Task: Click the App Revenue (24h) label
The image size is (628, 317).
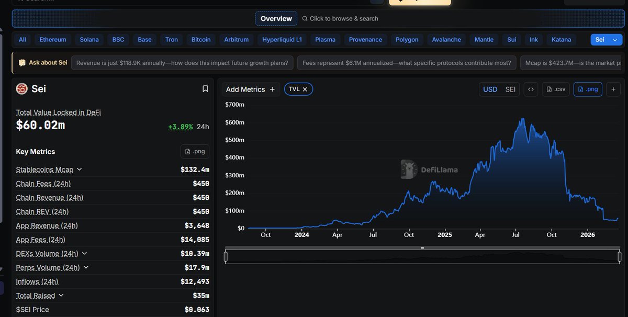Action: [47, 226]
